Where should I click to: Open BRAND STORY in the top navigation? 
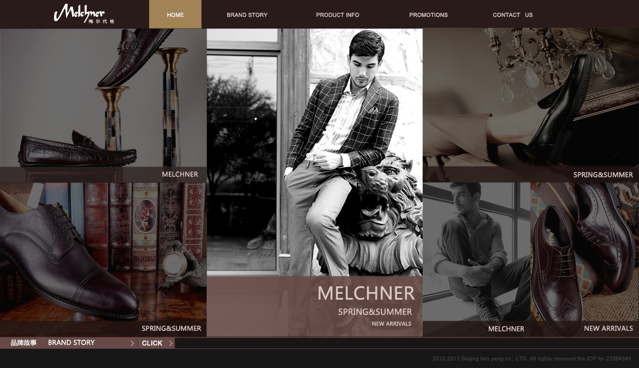click(x=247, y=15)
